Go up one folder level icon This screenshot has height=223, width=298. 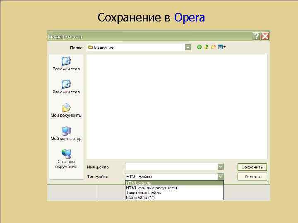pyautogui.click(x=206, y=47)
